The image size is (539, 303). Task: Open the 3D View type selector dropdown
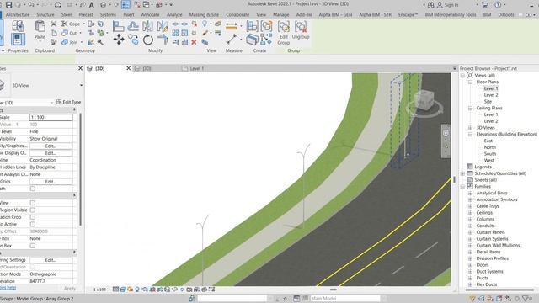click(81, 85)
